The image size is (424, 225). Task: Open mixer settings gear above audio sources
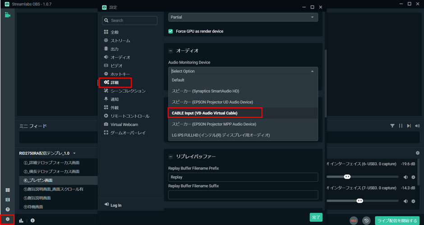[418, 153]
